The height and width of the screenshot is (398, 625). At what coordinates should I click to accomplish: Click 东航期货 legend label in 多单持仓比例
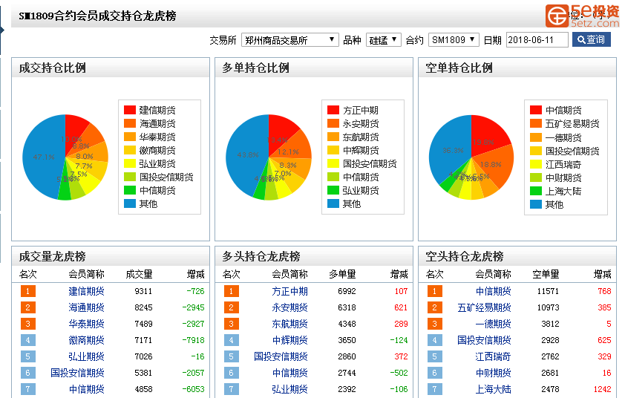pyautogui.click(x=361, y=137)
